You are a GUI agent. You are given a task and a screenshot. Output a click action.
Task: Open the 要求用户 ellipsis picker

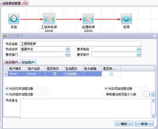click(x=139, y=55)
